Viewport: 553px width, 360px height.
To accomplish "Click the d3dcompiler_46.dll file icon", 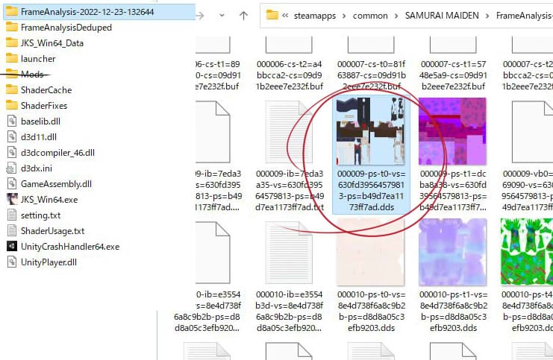I will [12, 153].
